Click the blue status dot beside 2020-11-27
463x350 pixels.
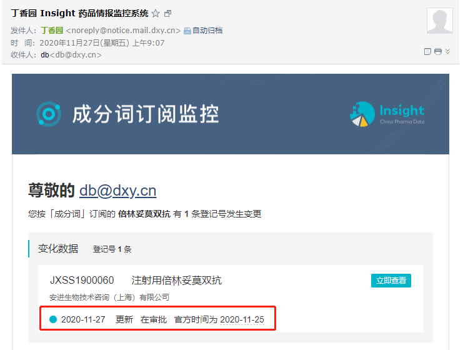(53, 319)
